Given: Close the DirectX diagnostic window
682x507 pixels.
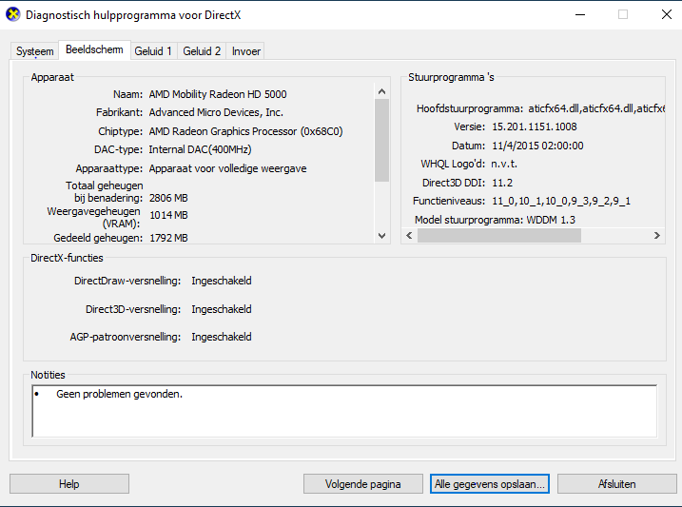Looking at the screenshot, I should pyautogui.click(x=667, y=14).
